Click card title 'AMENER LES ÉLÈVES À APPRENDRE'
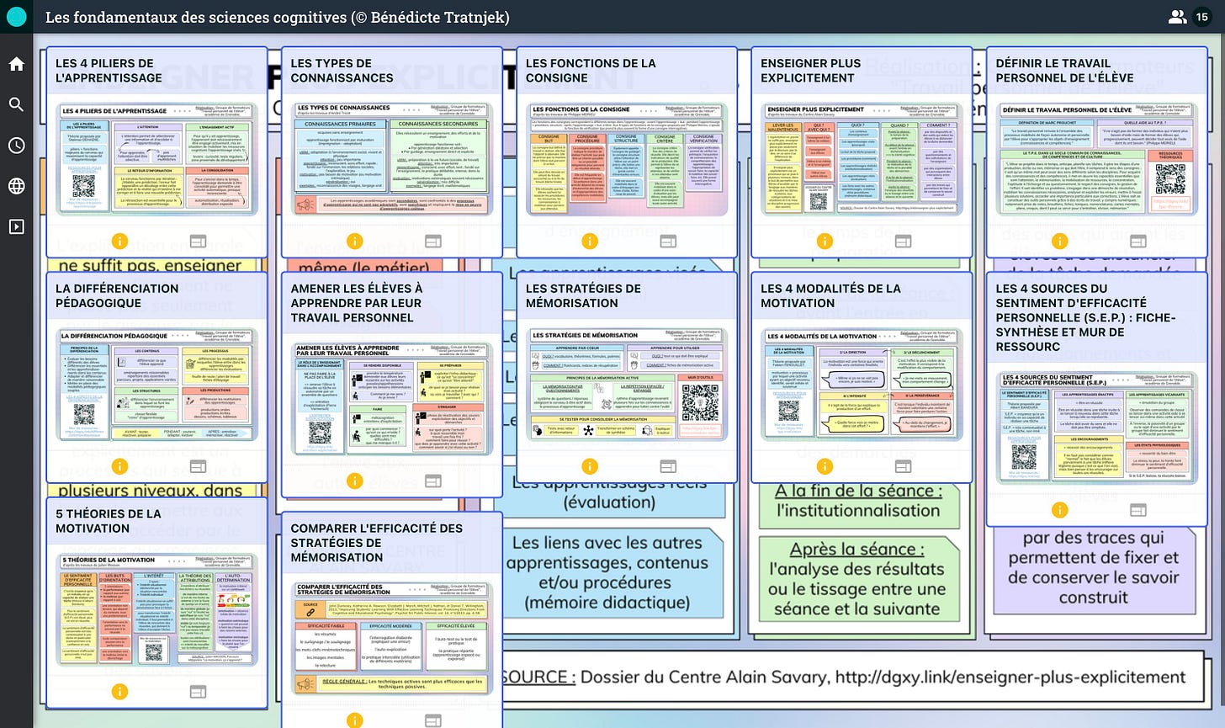 (357, 303)
